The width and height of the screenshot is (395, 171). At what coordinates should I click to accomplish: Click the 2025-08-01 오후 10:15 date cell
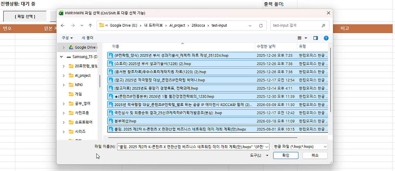tap(276, 129)
